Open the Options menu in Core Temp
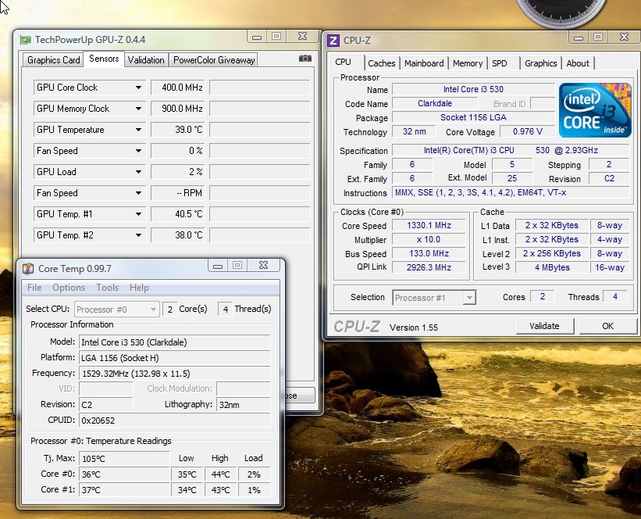 (x=69, y=288)
